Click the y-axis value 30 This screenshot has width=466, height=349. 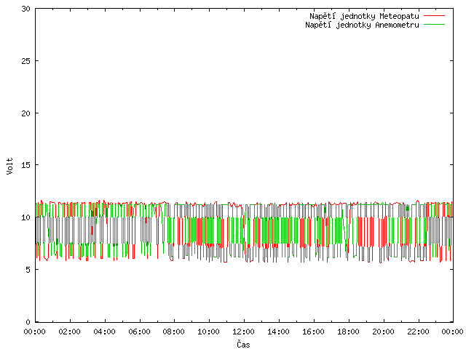pyautogui.click(x=26, y=9)
